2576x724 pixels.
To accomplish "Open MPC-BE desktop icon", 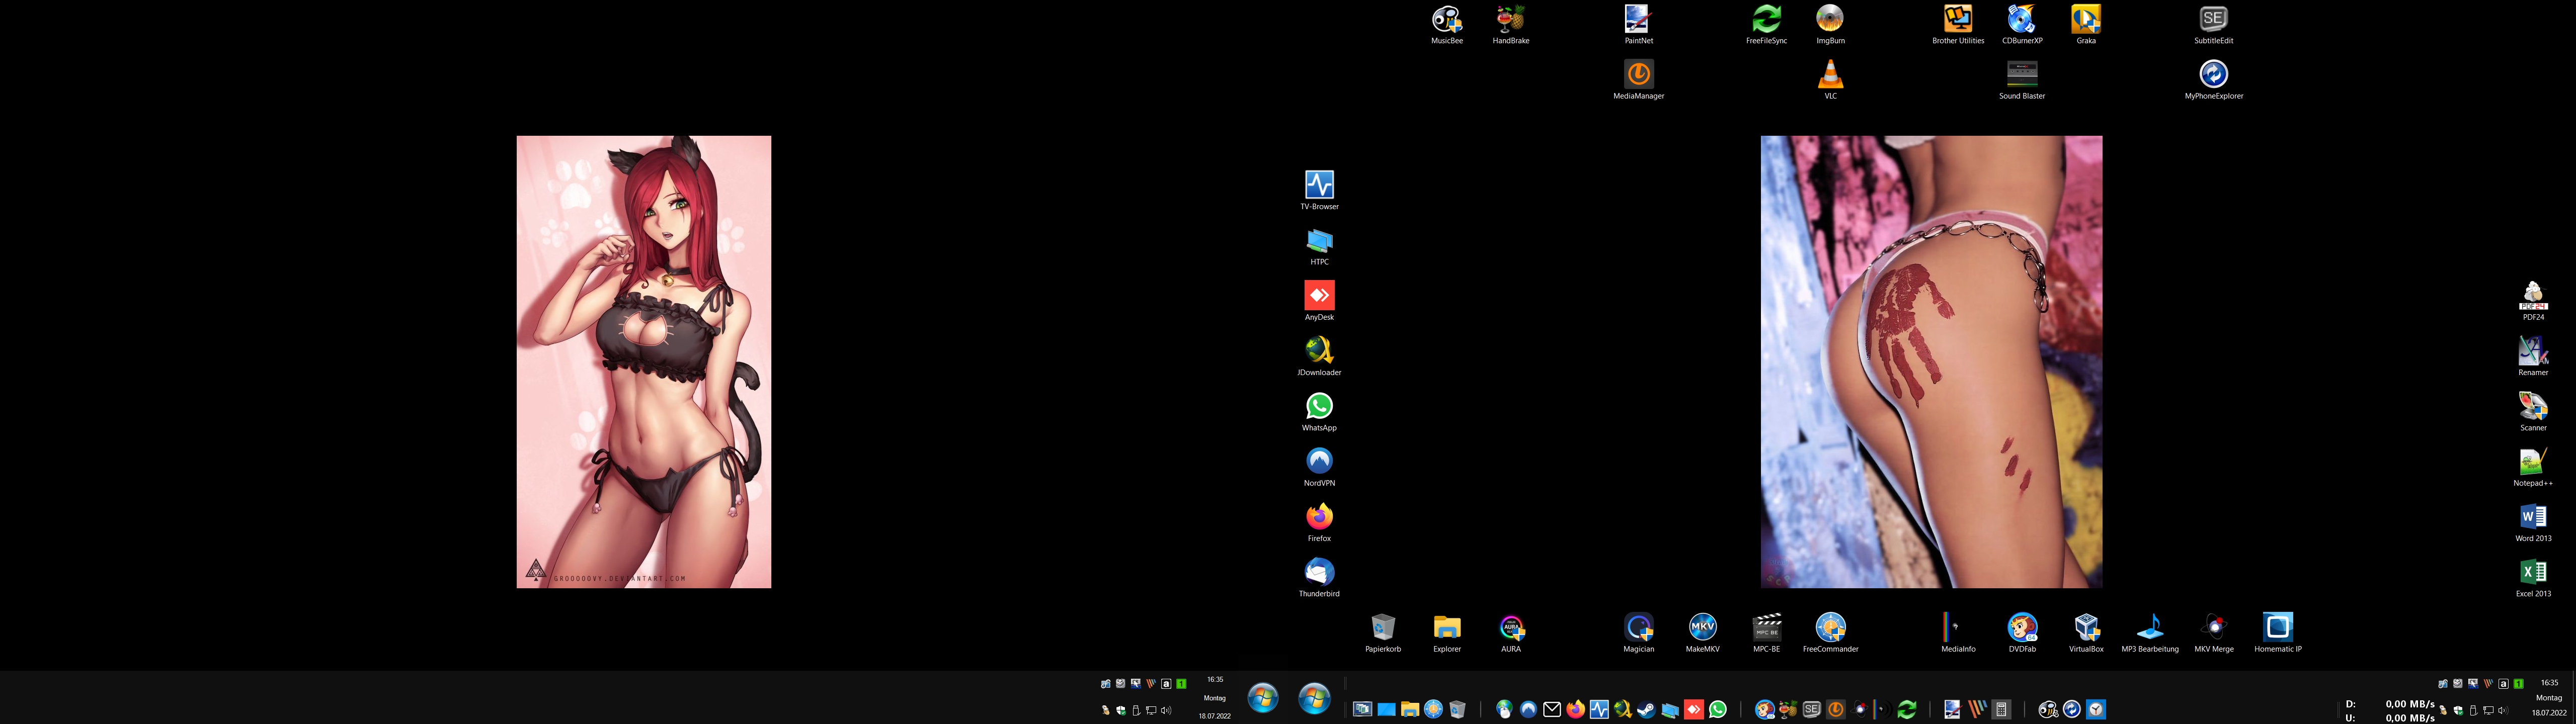I will 1766,633.
